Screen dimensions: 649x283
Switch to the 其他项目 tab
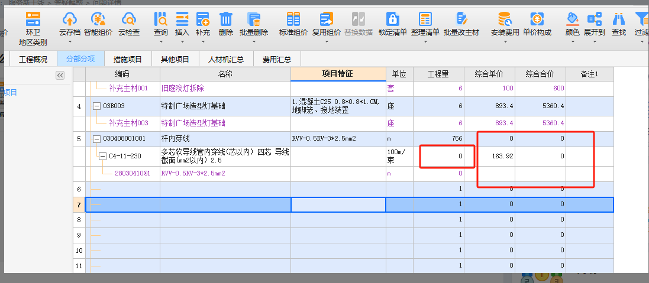click(x=175, y=59)
